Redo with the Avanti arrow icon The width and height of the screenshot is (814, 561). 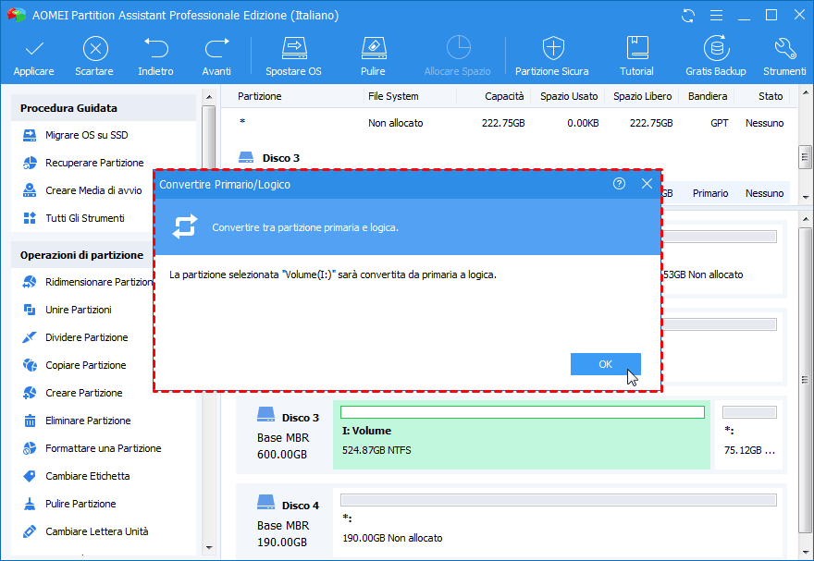point(216,48)
